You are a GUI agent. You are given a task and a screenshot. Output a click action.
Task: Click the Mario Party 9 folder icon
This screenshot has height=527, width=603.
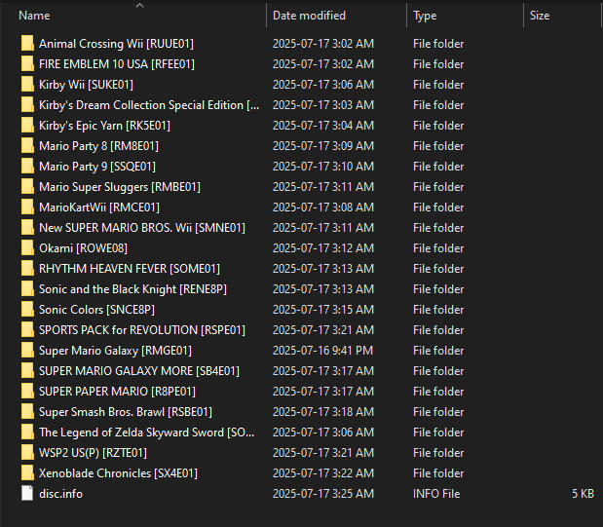click(27, 167)
